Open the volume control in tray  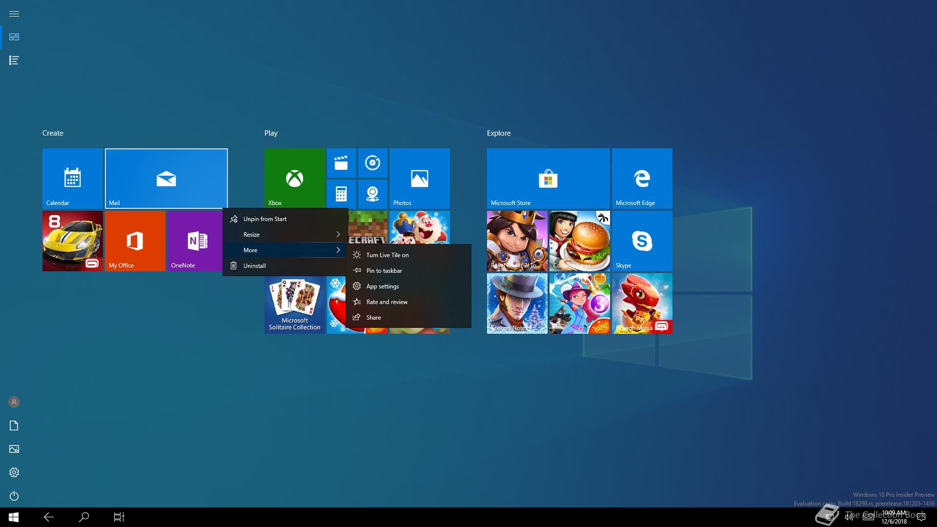pos(849,517)
